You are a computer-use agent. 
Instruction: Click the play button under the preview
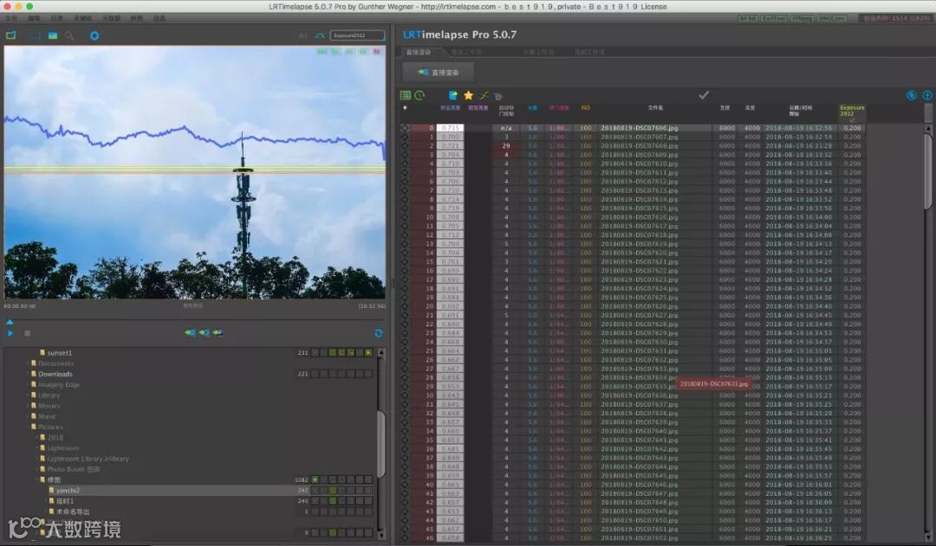(10, 333)
